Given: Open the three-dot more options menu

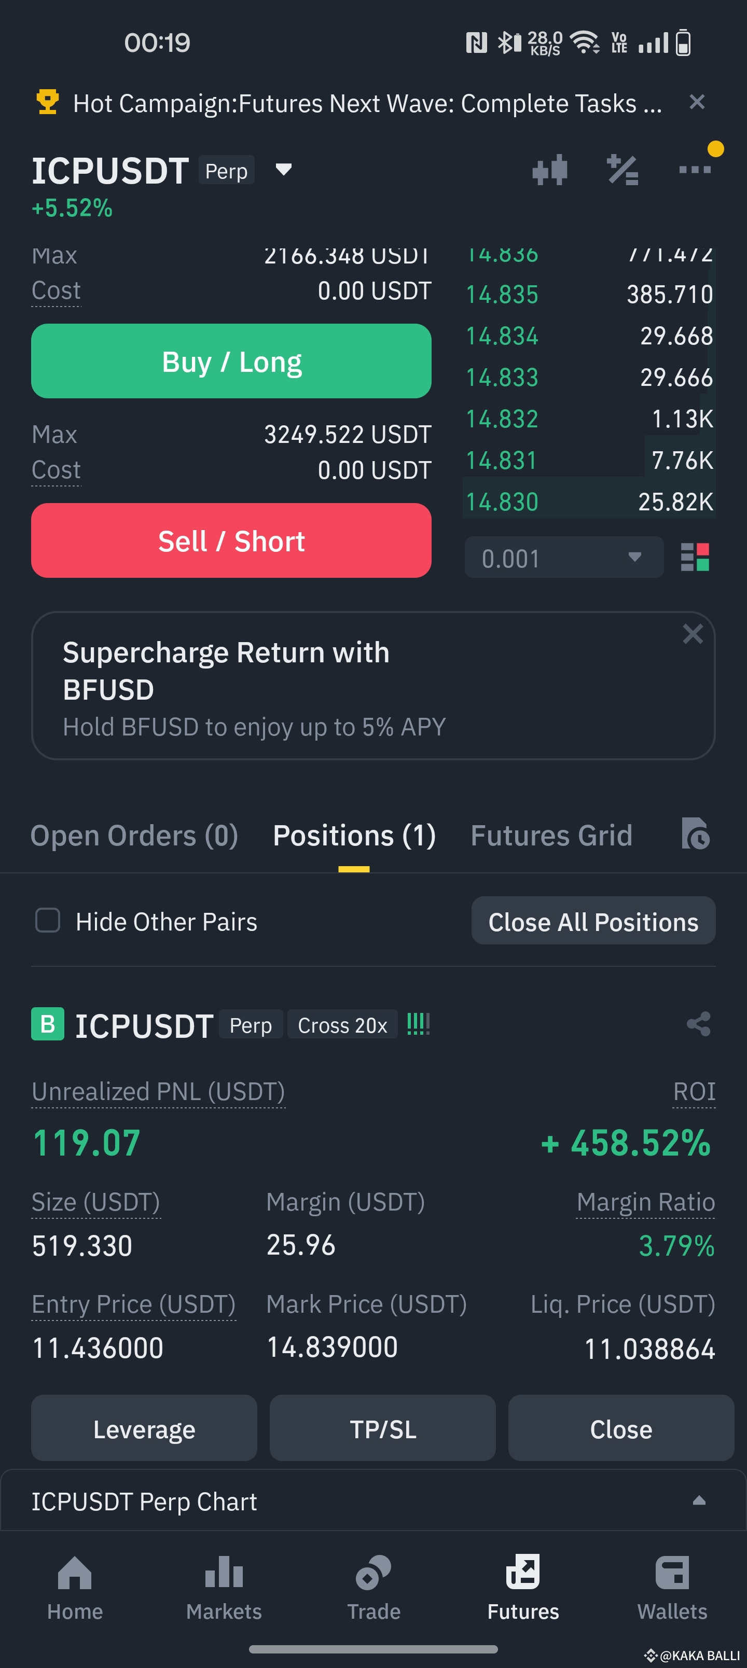Looking at the screenshot, I should (x=695, y=170).
